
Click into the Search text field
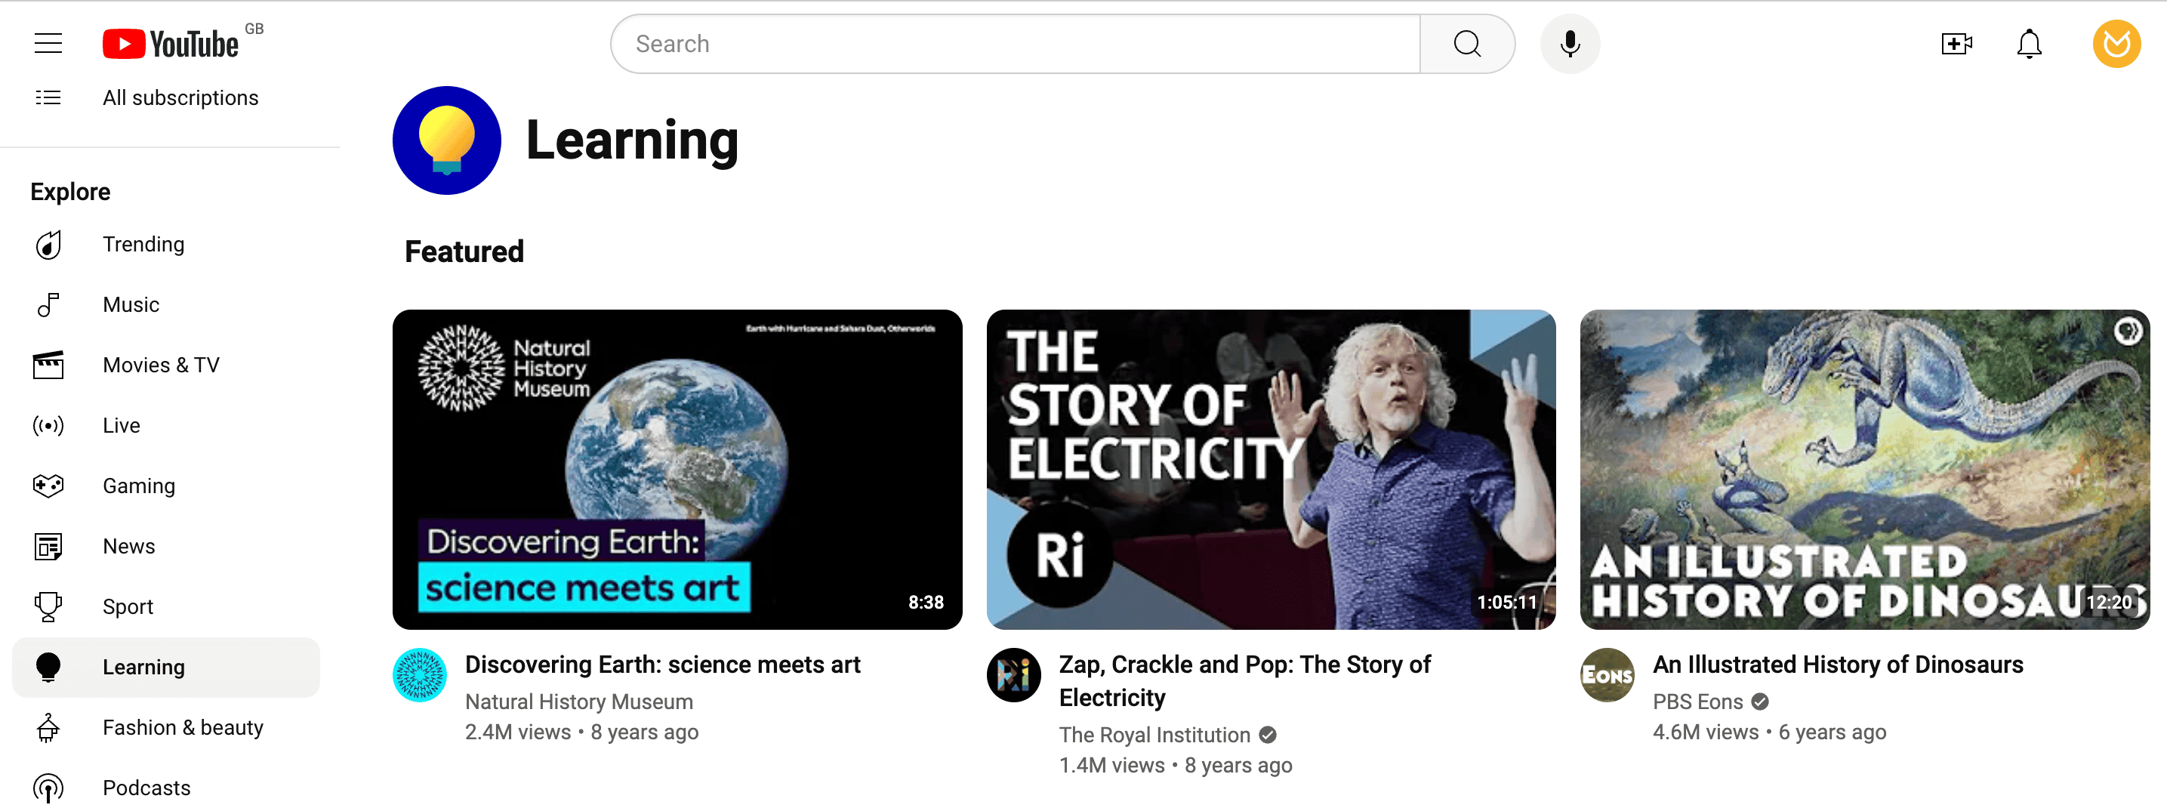click(1014, 44)
